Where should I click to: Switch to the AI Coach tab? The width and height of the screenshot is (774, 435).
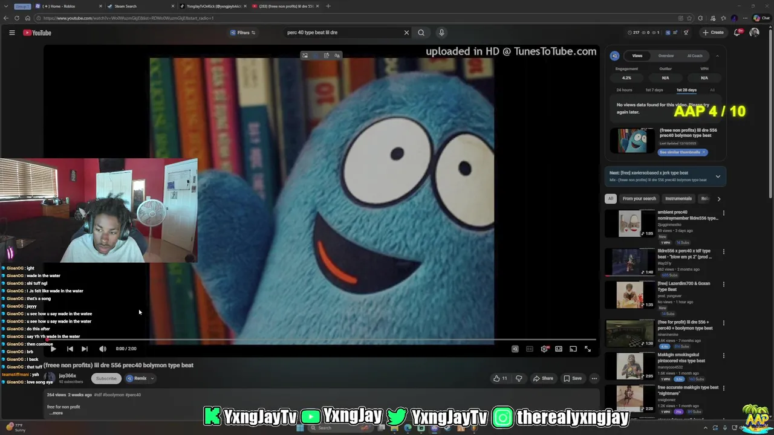[x=695, y=56]
